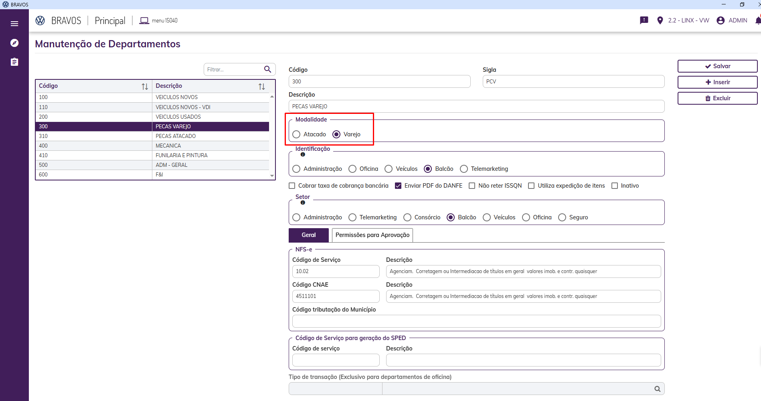Enable Utiliza expedição de itens

[531, 186]
